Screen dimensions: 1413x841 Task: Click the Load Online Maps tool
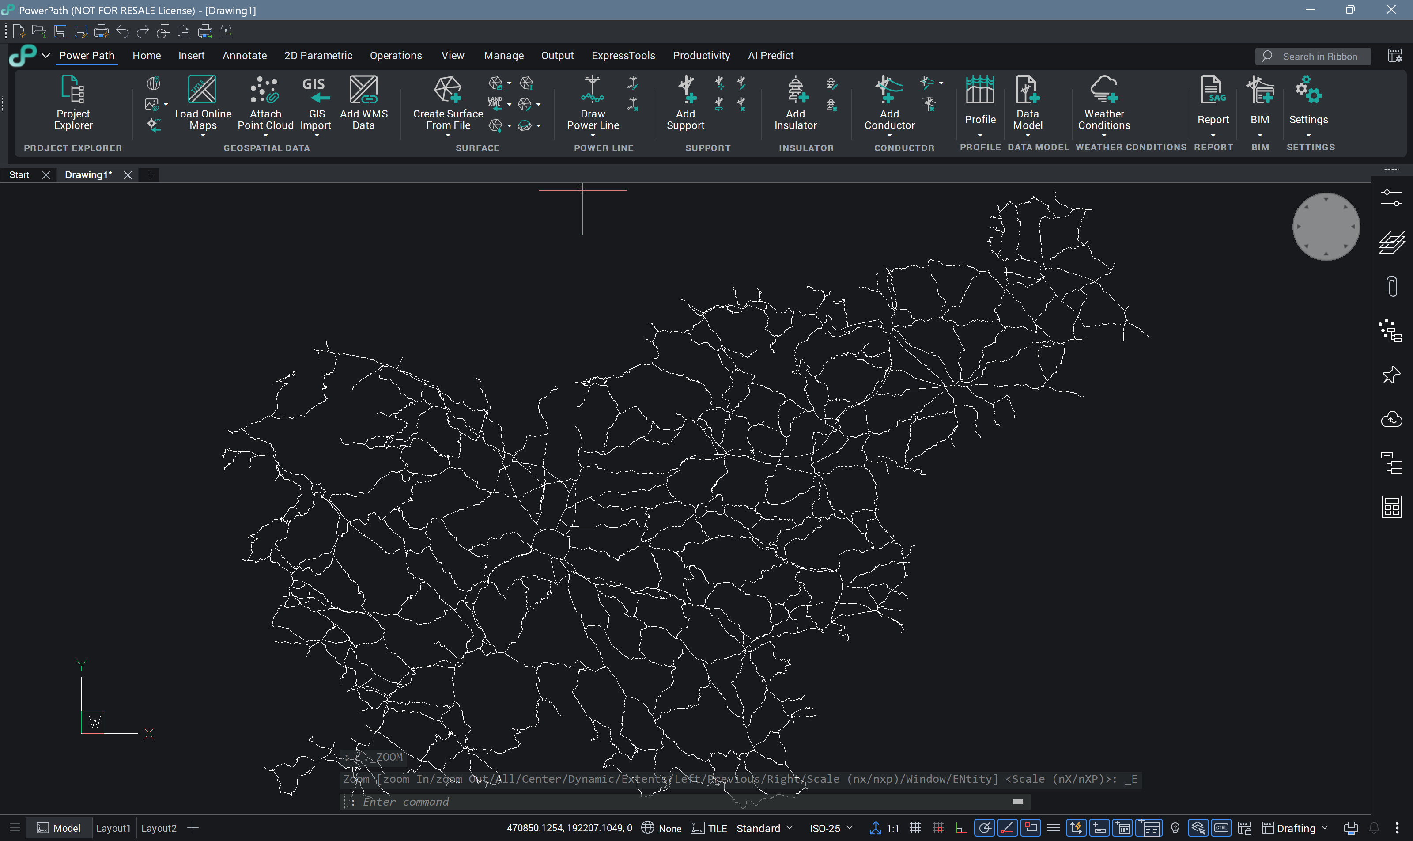202,104
